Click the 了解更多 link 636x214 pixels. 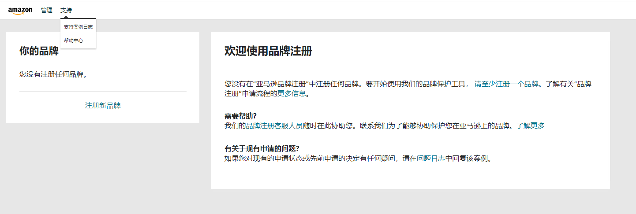[531, 126]
